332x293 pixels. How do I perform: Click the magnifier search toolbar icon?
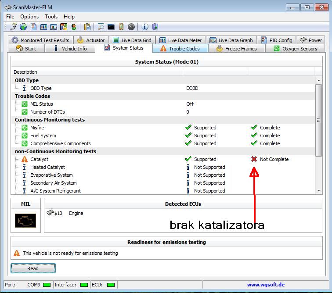101,27
